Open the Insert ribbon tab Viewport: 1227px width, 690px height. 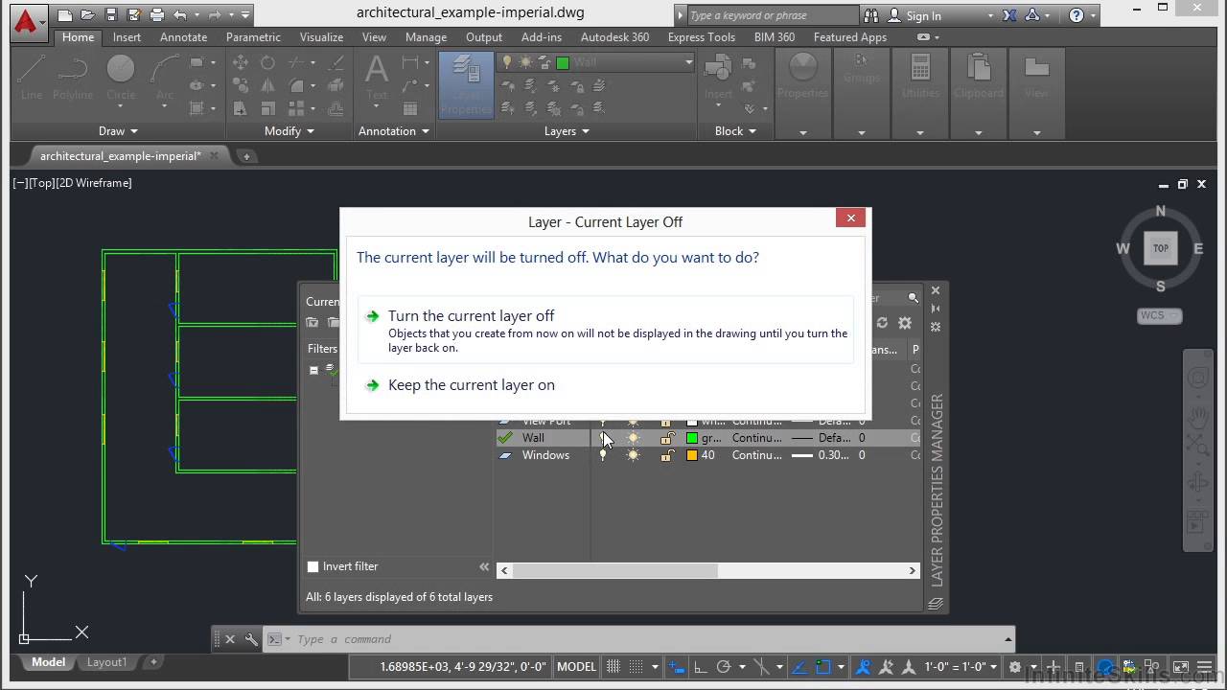pyautogui.click(x=127, y=37)
